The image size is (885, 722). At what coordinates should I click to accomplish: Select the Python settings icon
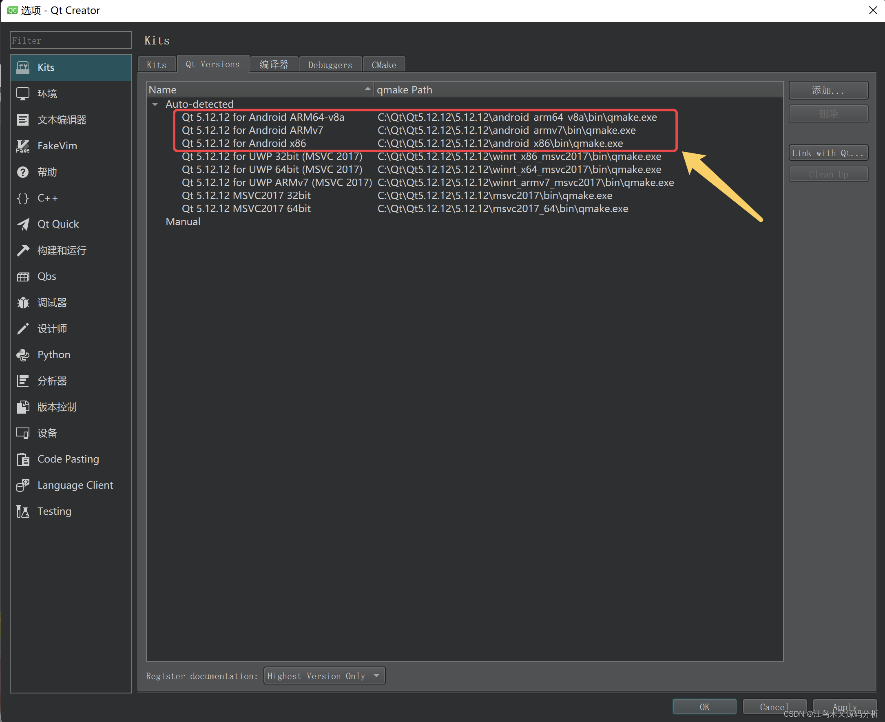click(23, 355)
